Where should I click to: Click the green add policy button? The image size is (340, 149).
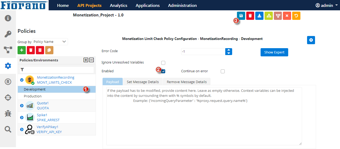click(x=22, y=50)
